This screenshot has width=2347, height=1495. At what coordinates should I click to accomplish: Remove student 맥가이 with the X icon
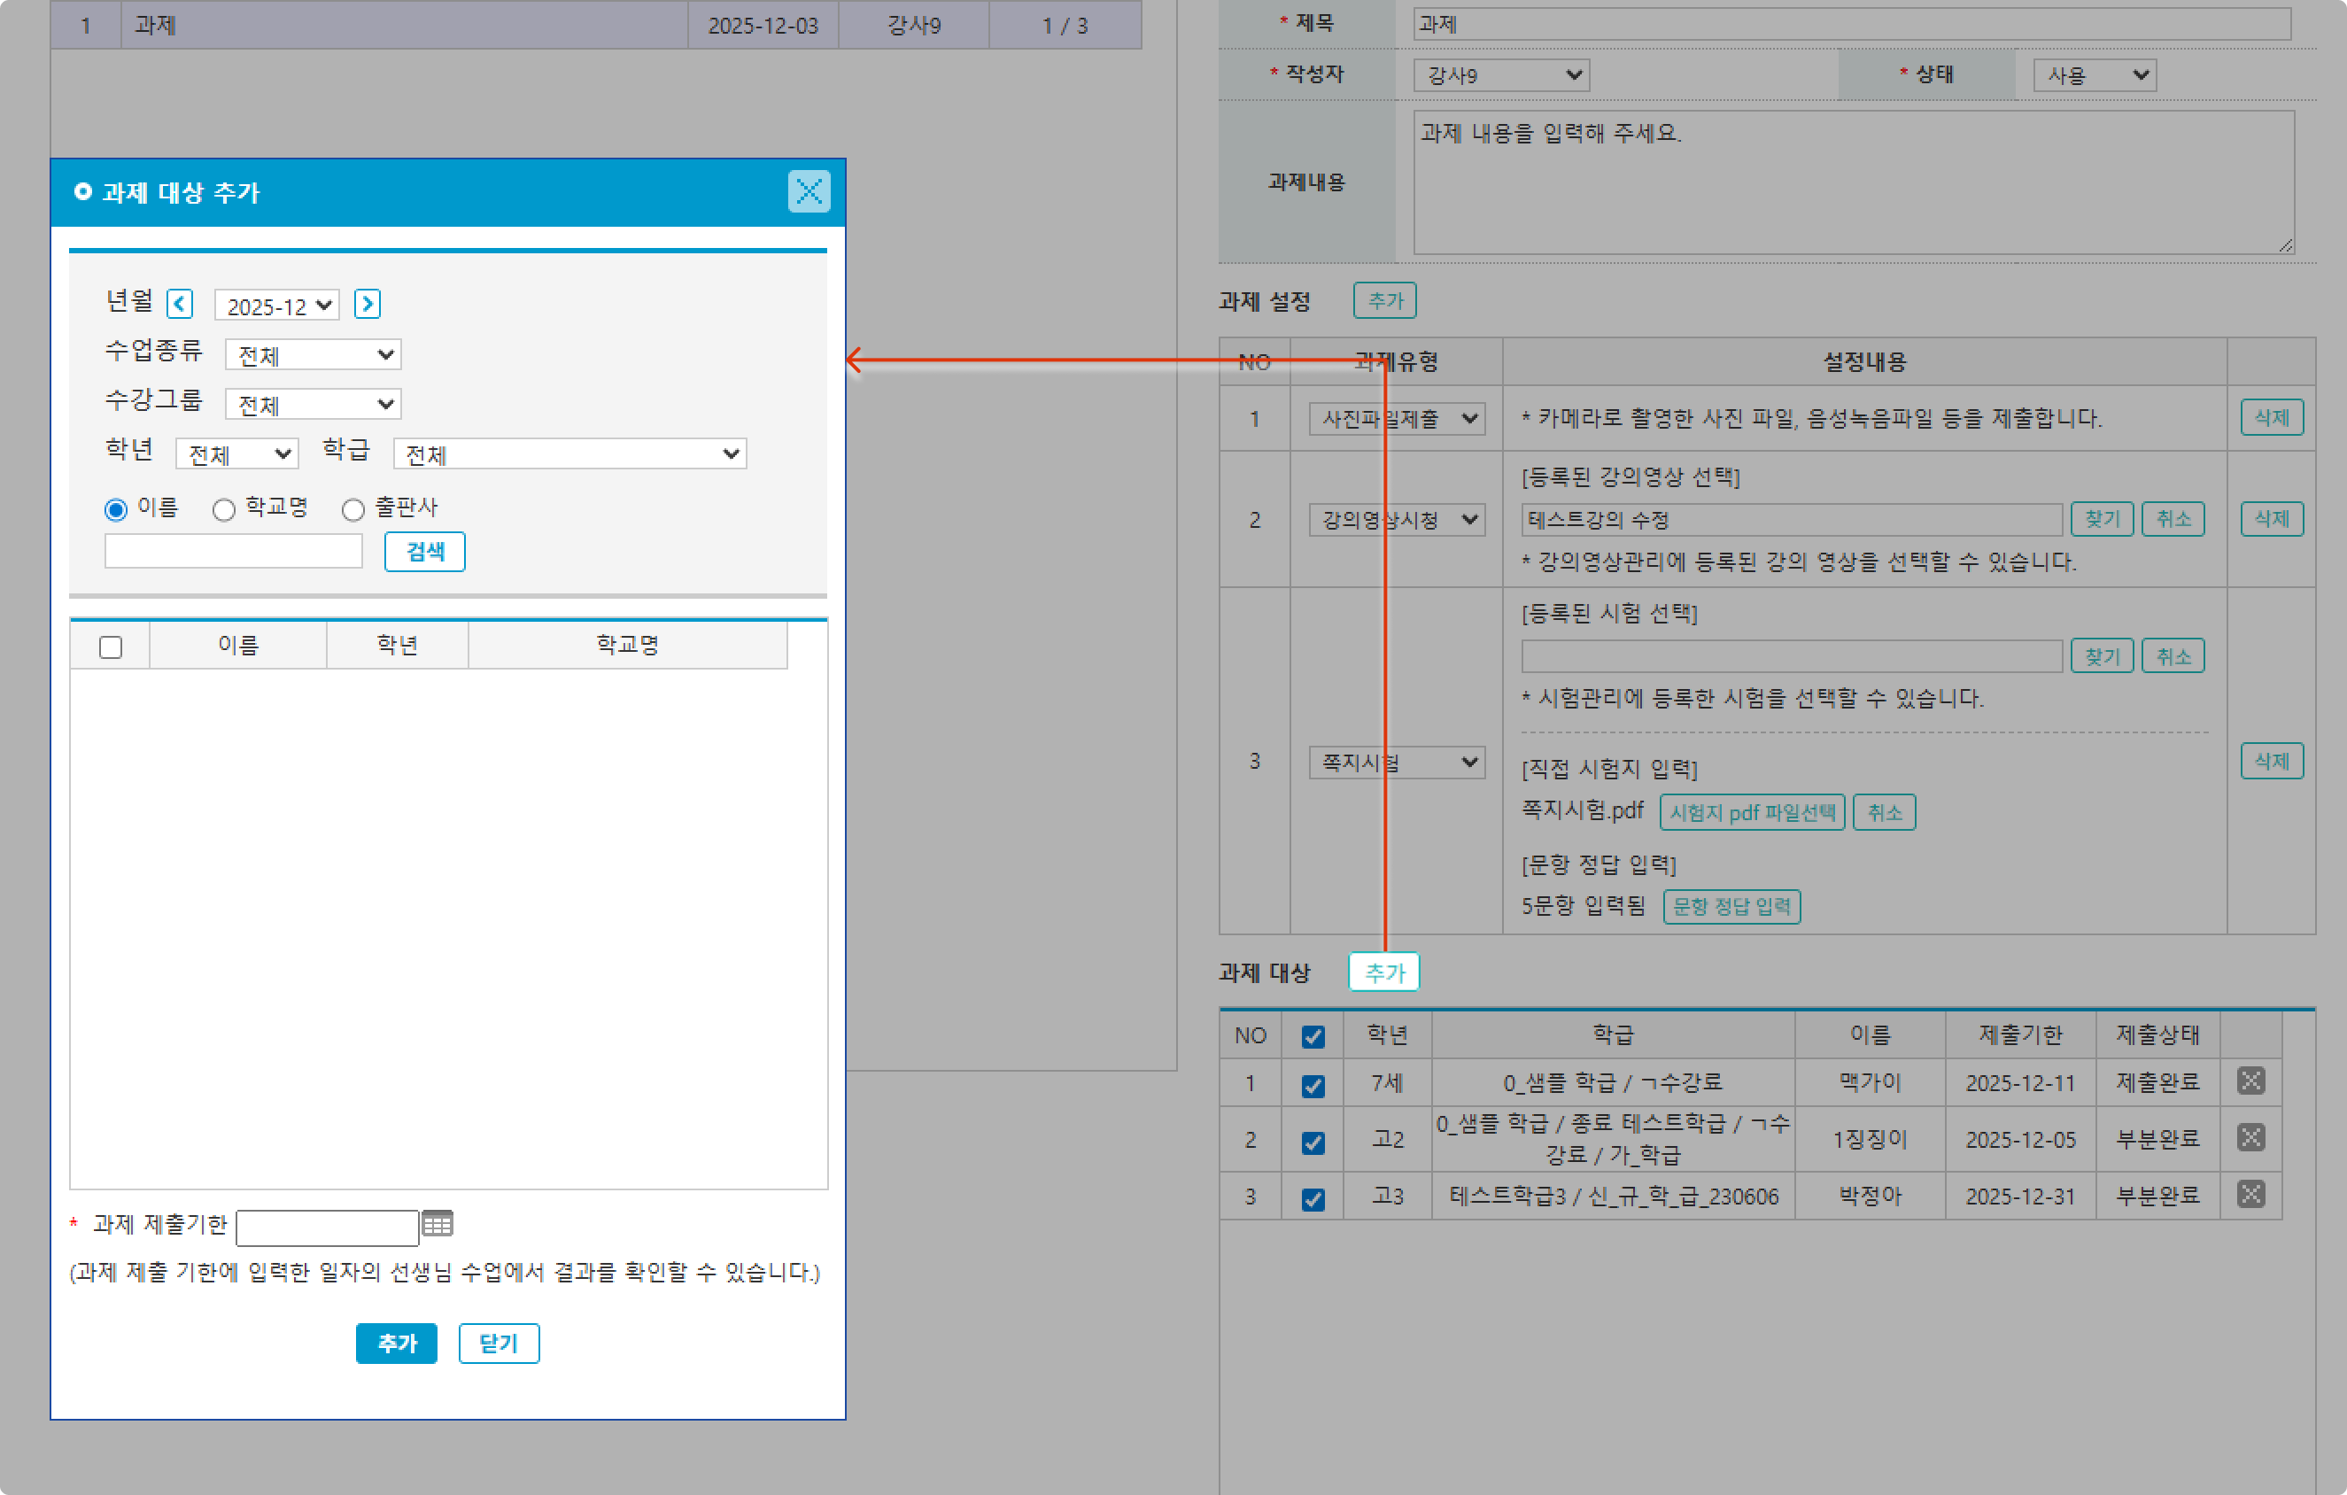(2250, 1081)
